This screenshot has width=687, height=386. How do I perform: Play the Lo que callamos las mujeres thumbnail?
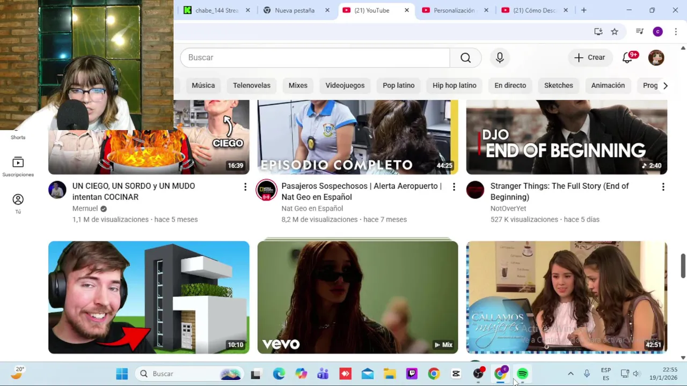pyautogui.click(x=566, y=297)
